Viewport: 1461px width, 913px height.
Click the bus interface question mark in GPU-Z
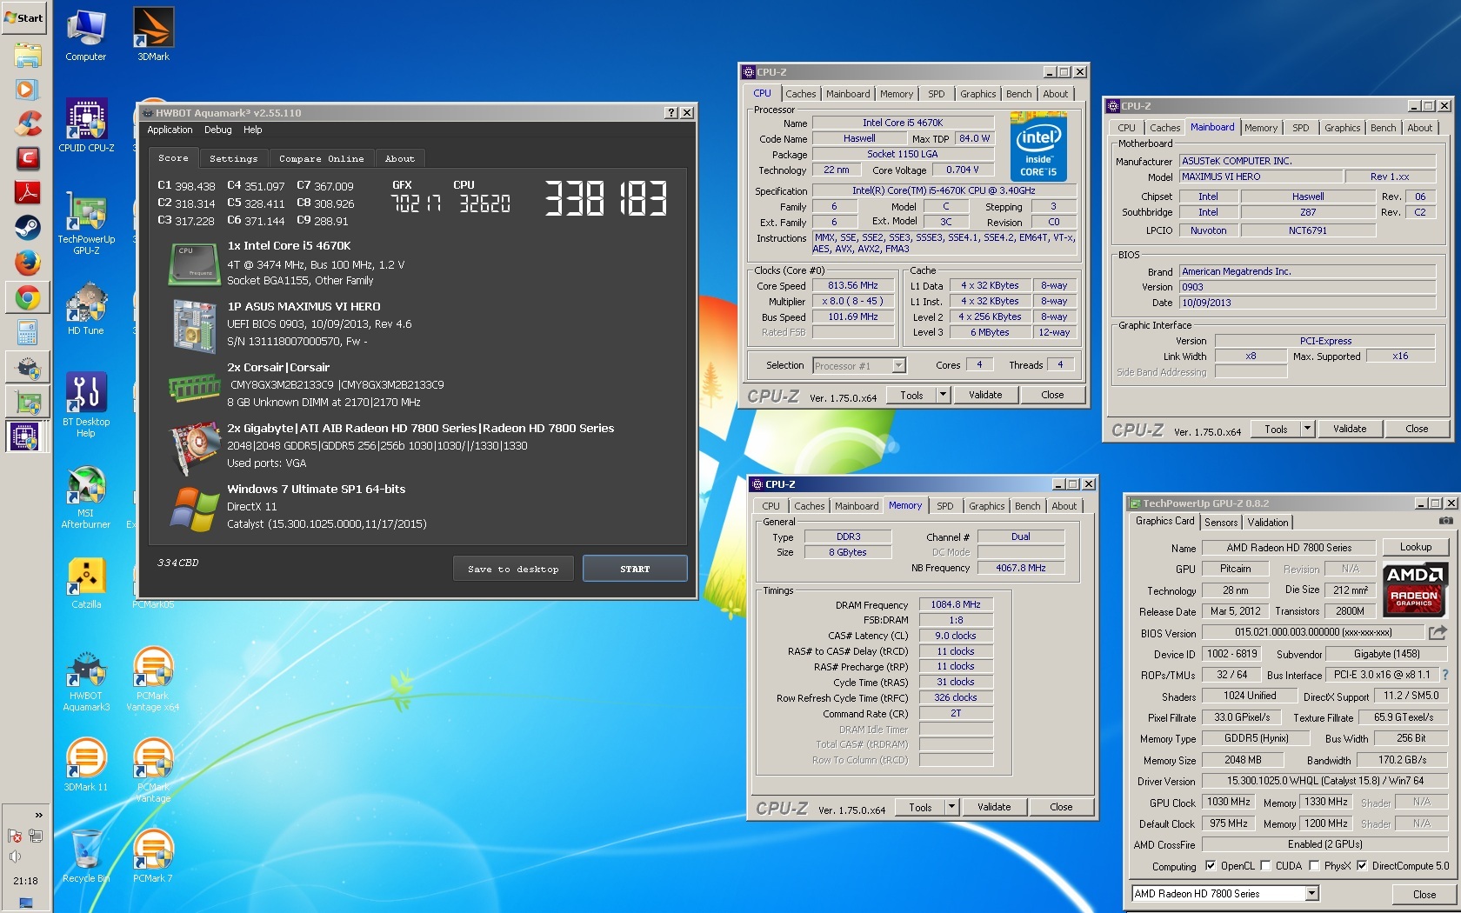point(1445,675)
